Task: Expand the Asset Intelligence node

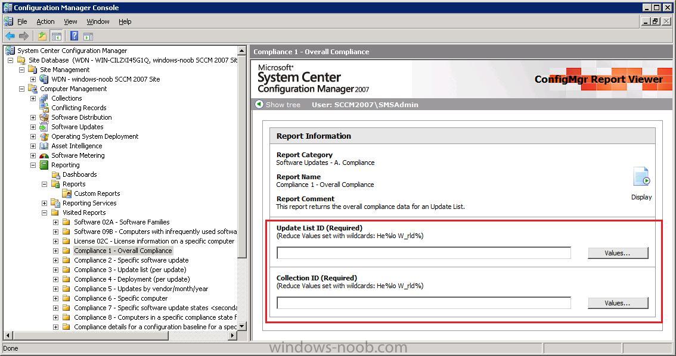Action: (x=33, y=146)
